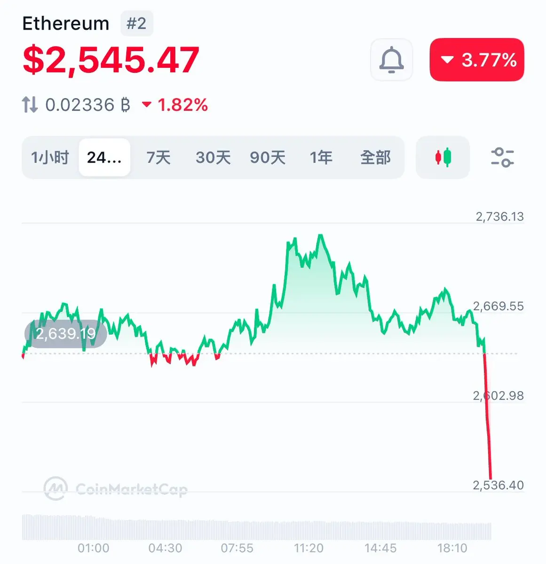Screen dimensions: 546x564
Task: Select the 全部 time range
Action: (375, 157)
